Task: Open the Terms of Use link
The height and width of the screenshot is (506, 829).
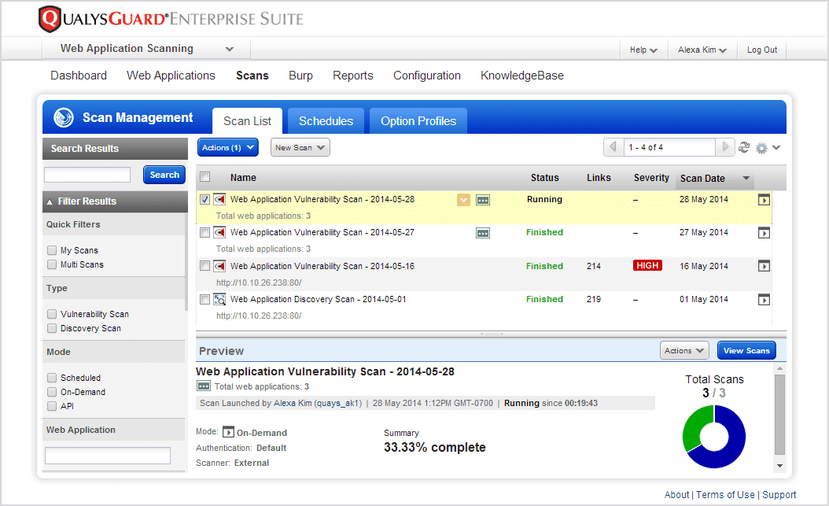Action: click(x=725, y=494)
